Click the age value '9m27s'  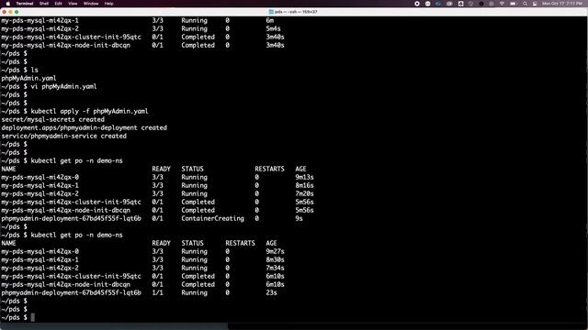click(275, 251)
